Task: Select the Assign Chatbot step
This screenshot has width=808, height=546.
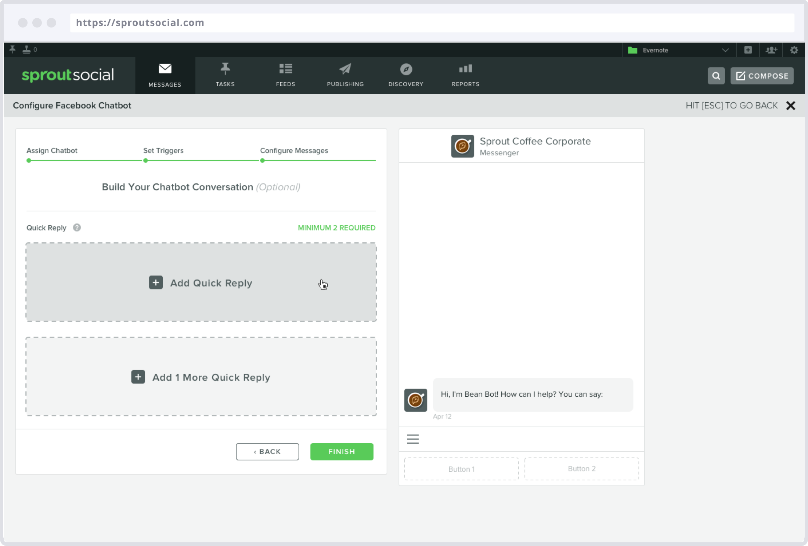Action: [52, 150]
